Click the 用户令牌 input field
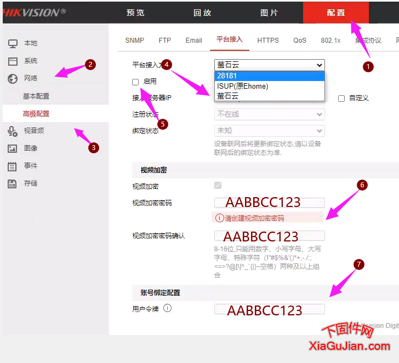Image resolution: width=399 pixels, height=363 pixels. tap(270, 309)
